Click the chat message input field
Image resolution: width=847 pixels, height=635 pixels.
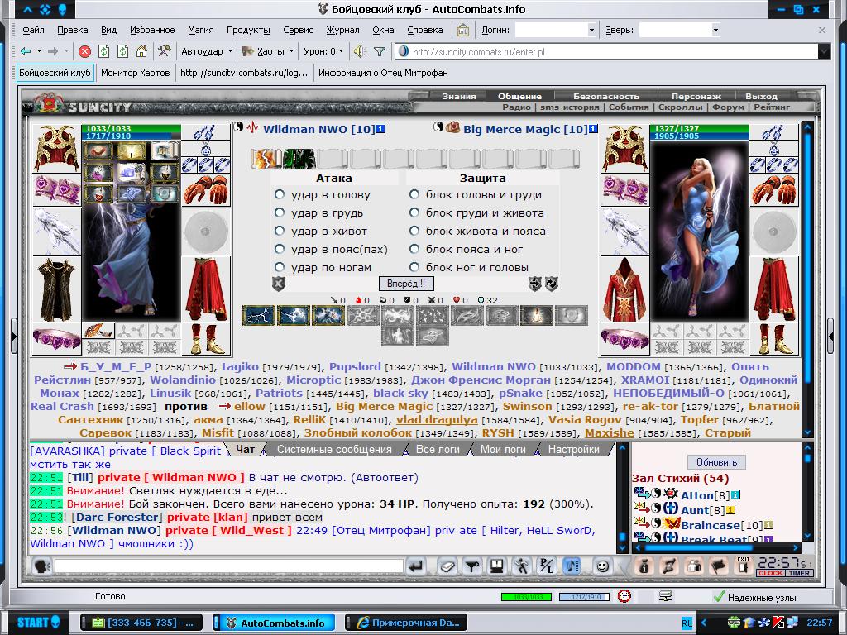[x=229, y=566]
